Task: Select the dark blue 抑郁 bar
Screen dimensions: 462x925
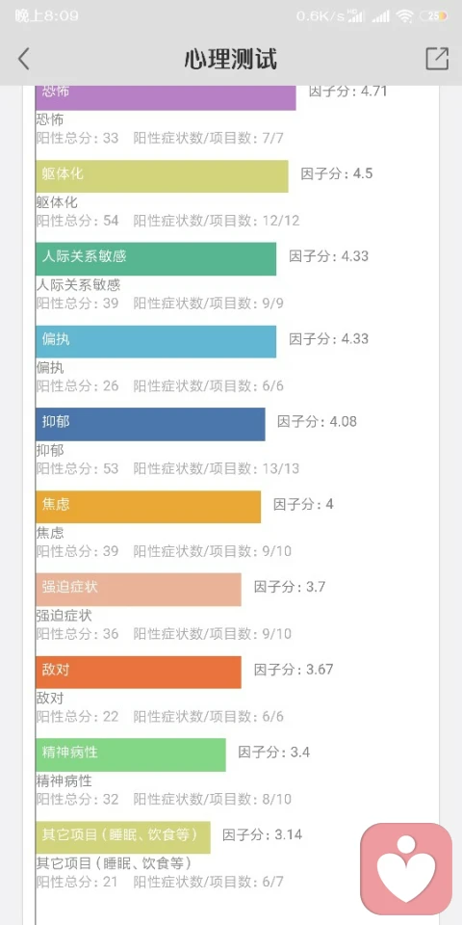Action: pos(150,424)
